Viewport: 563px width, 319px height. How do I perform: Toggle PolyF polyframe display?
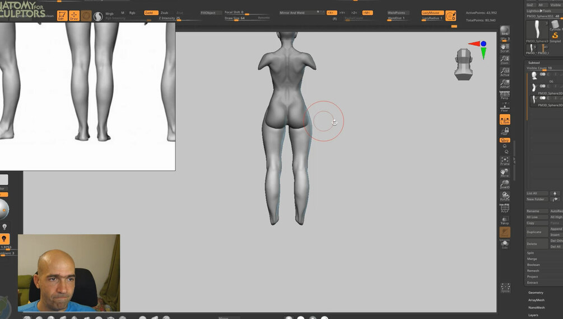505,208
